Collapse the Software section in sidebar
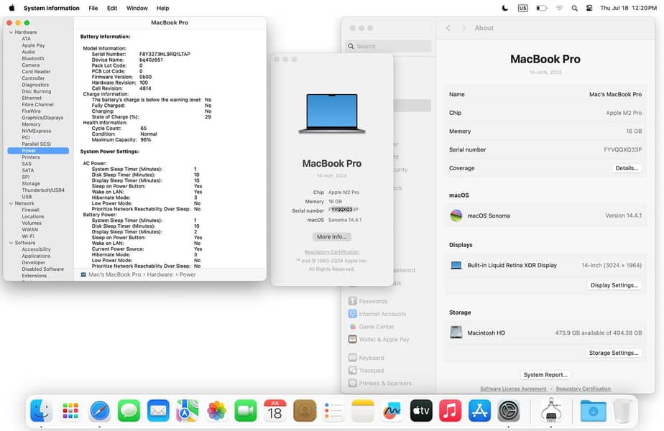Screen dimensions: 664x431 tap(11, 243)
